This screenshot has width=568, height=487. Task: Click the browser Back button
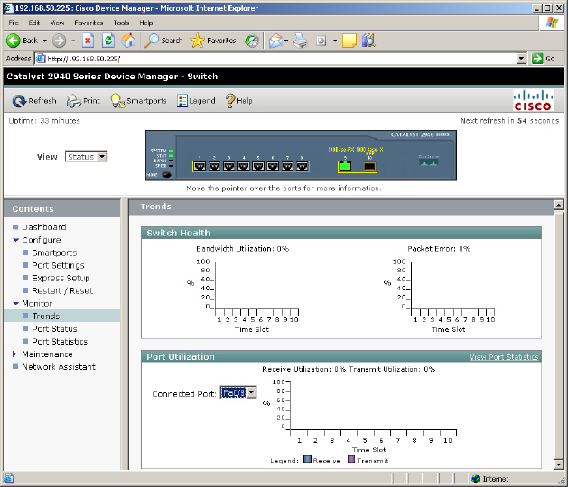[23, 41]
